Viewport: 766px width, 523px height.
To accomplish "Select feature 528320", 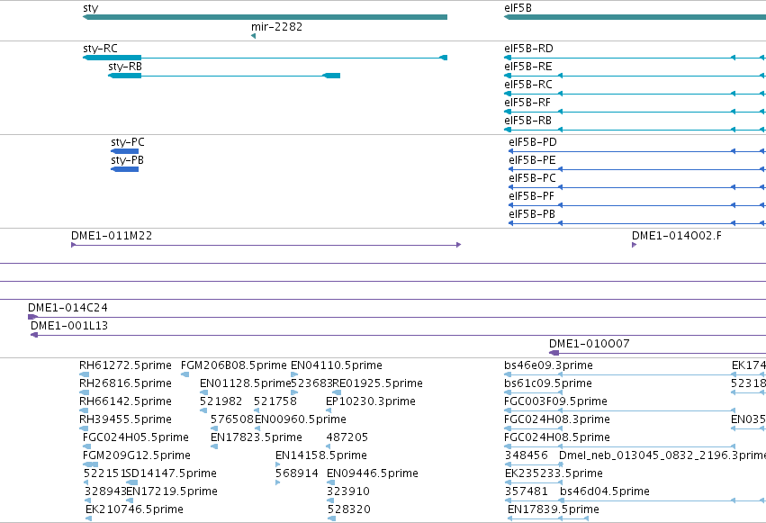I will (x=331, y=518).
